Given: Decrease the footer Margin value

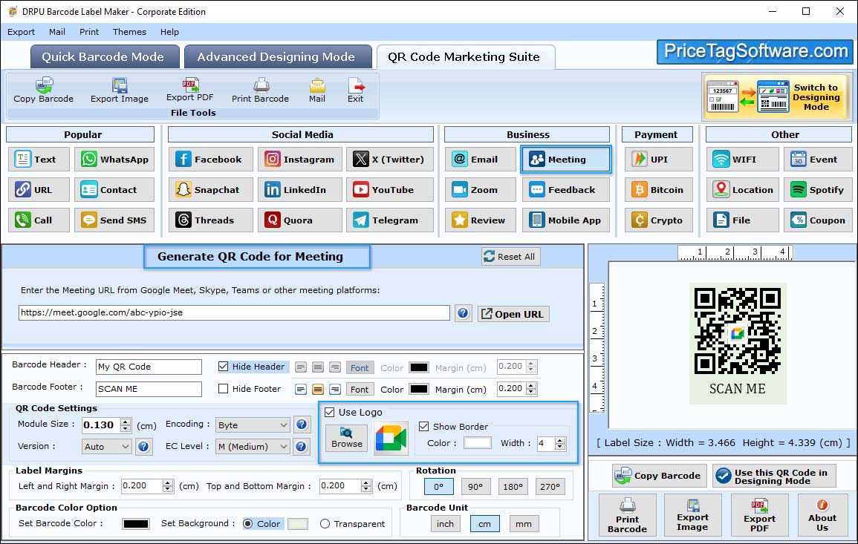Looking at the screenshot, I should (531, 392).
